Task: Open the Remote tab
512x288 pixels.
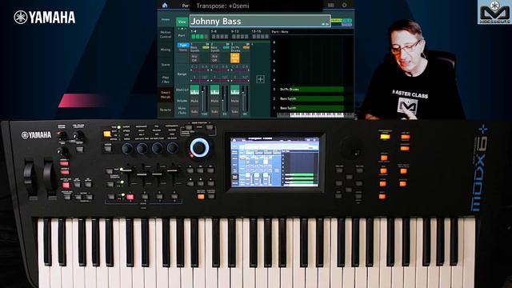Action: tap(166, 110)
